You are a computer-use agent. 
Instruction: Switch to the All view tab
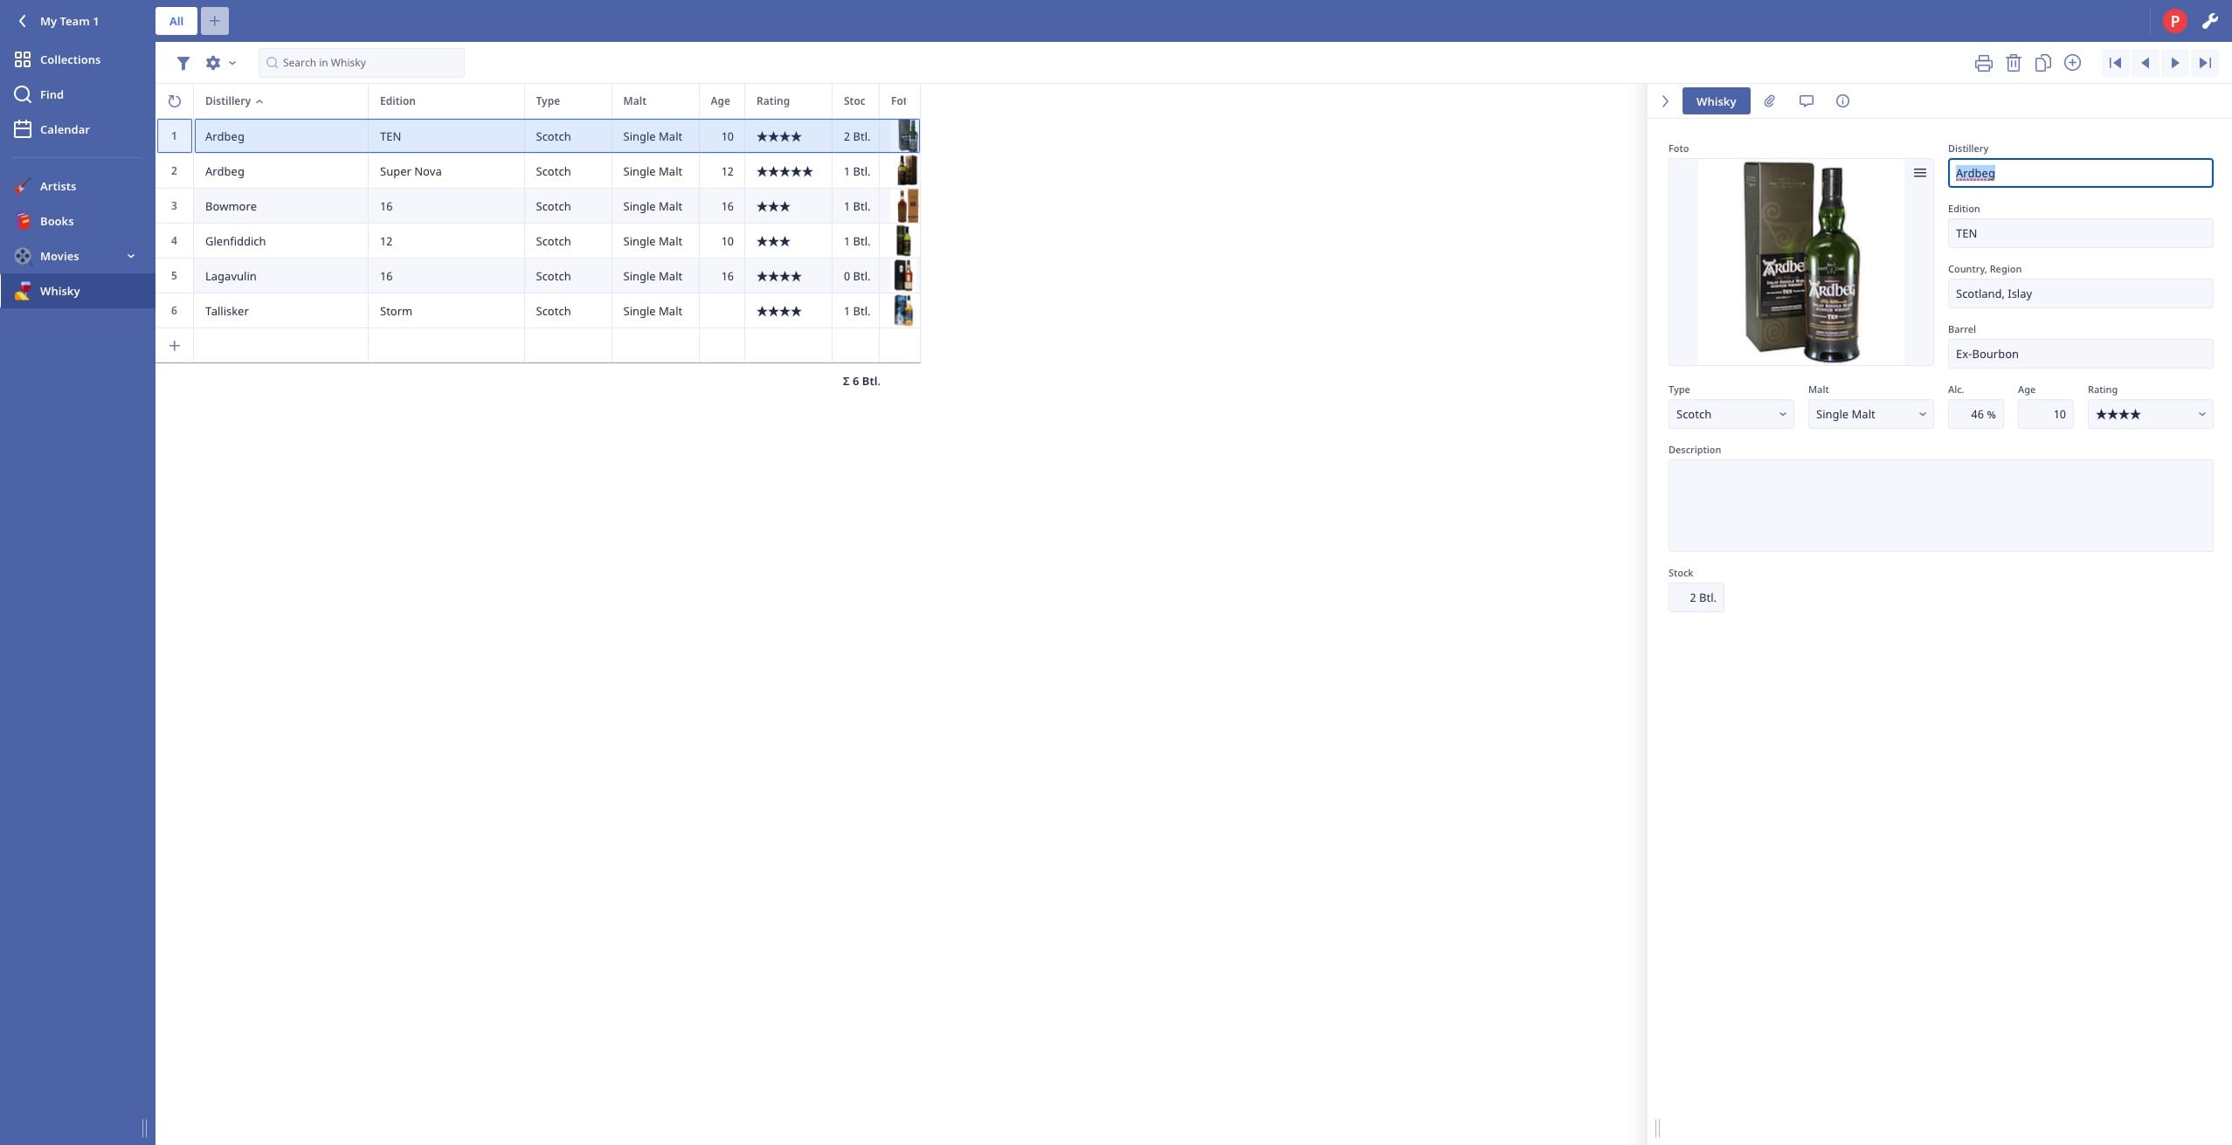(x=176, y=21)
